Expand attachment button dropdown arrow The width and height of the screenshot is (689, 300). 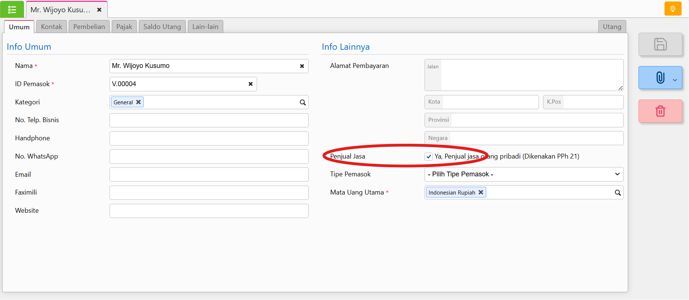[675, 80]
